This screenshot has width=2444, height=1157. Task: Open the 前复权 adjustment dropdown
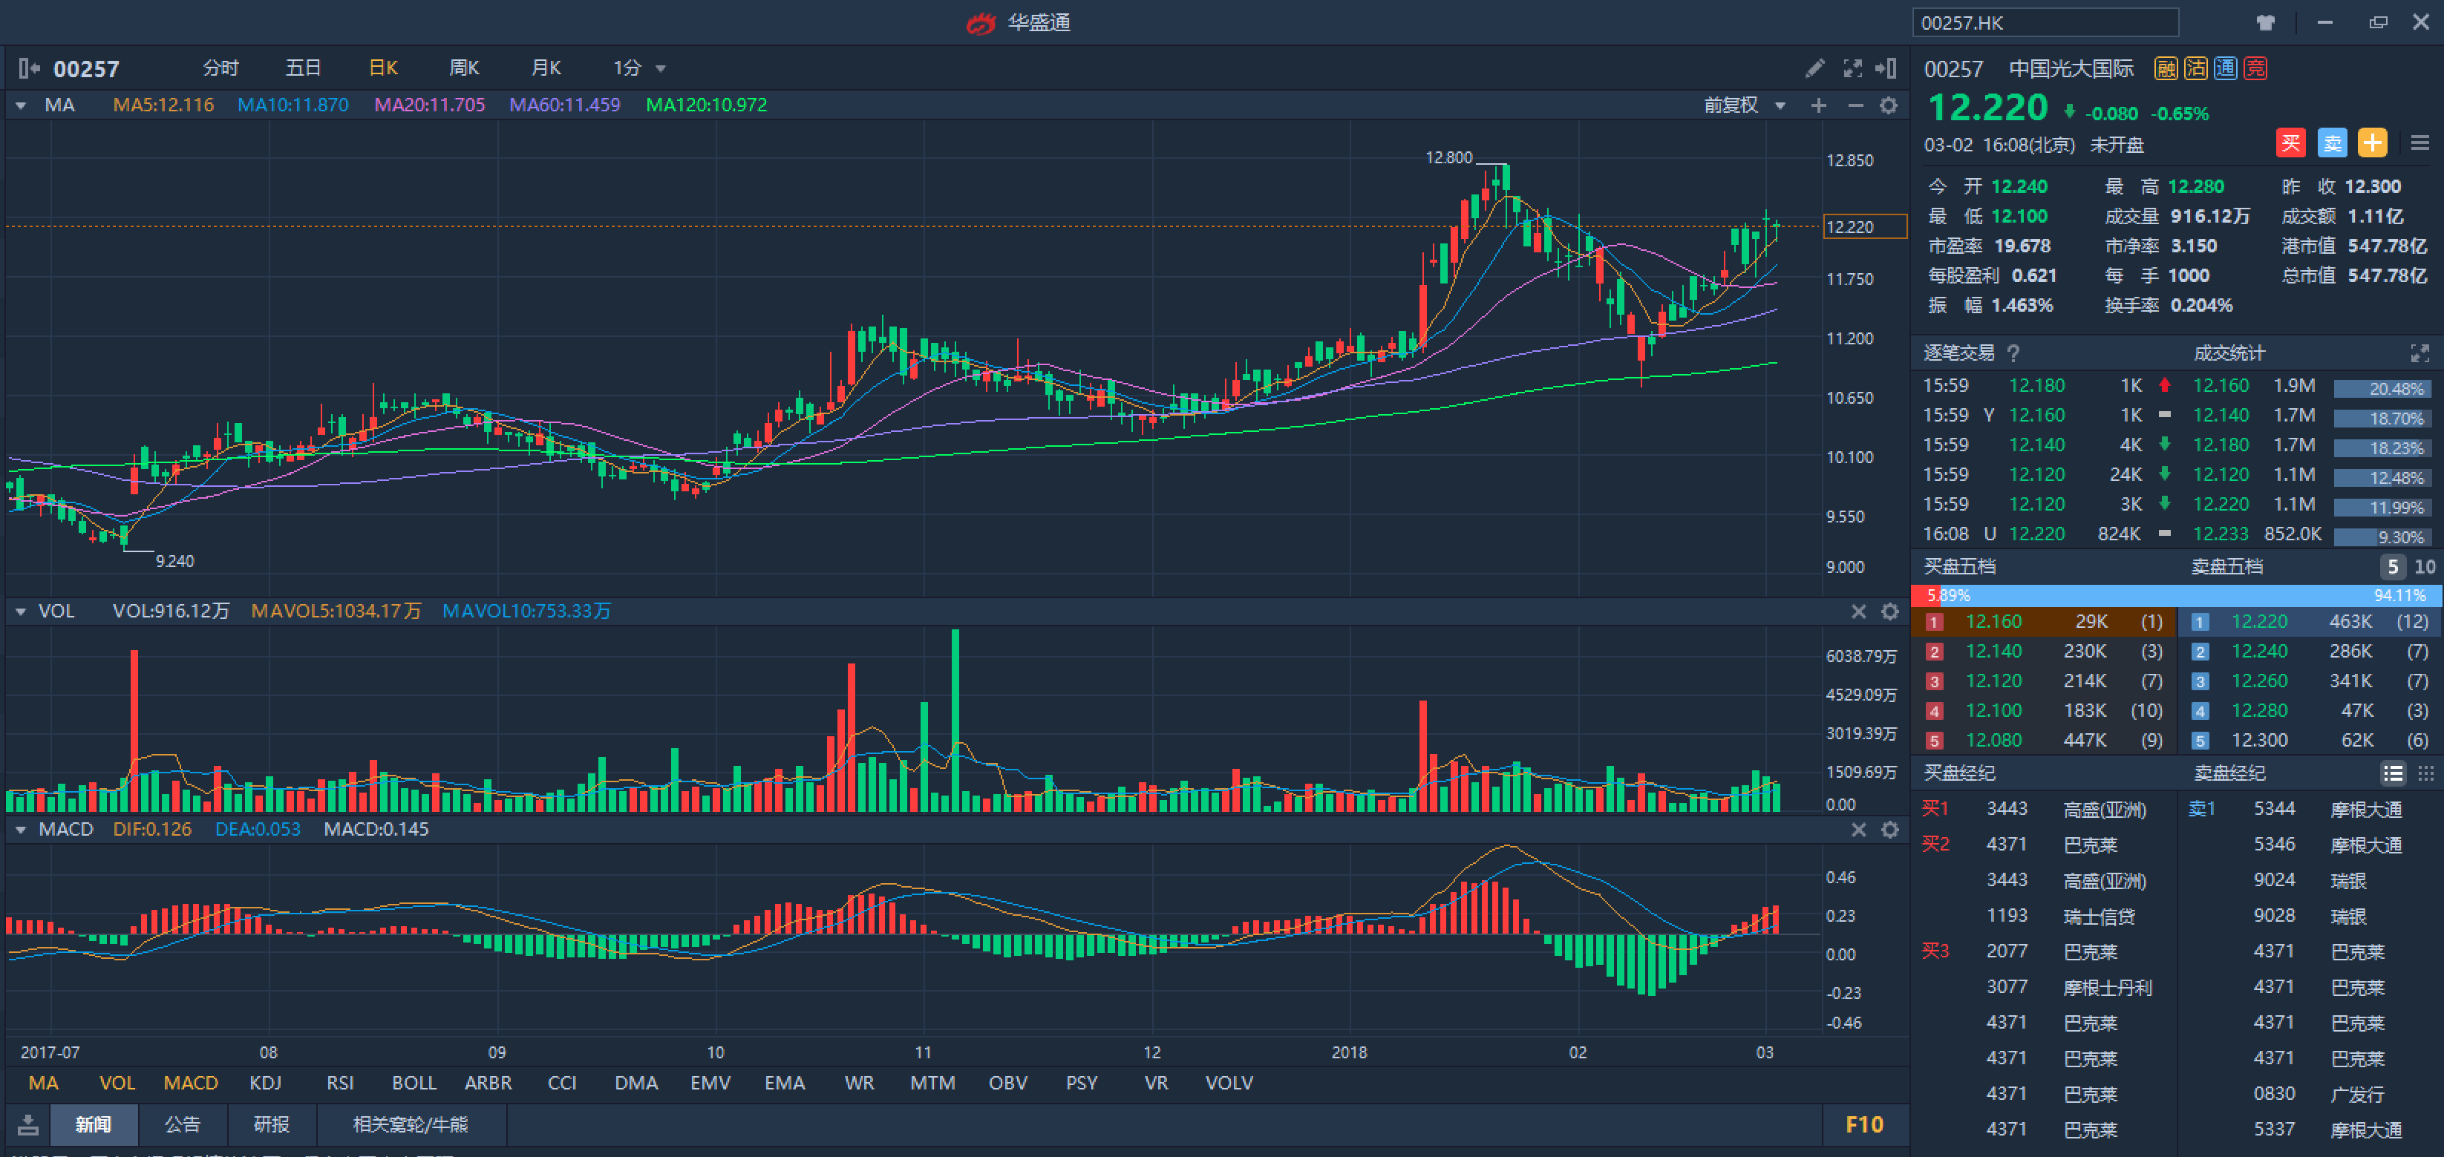1780,105
